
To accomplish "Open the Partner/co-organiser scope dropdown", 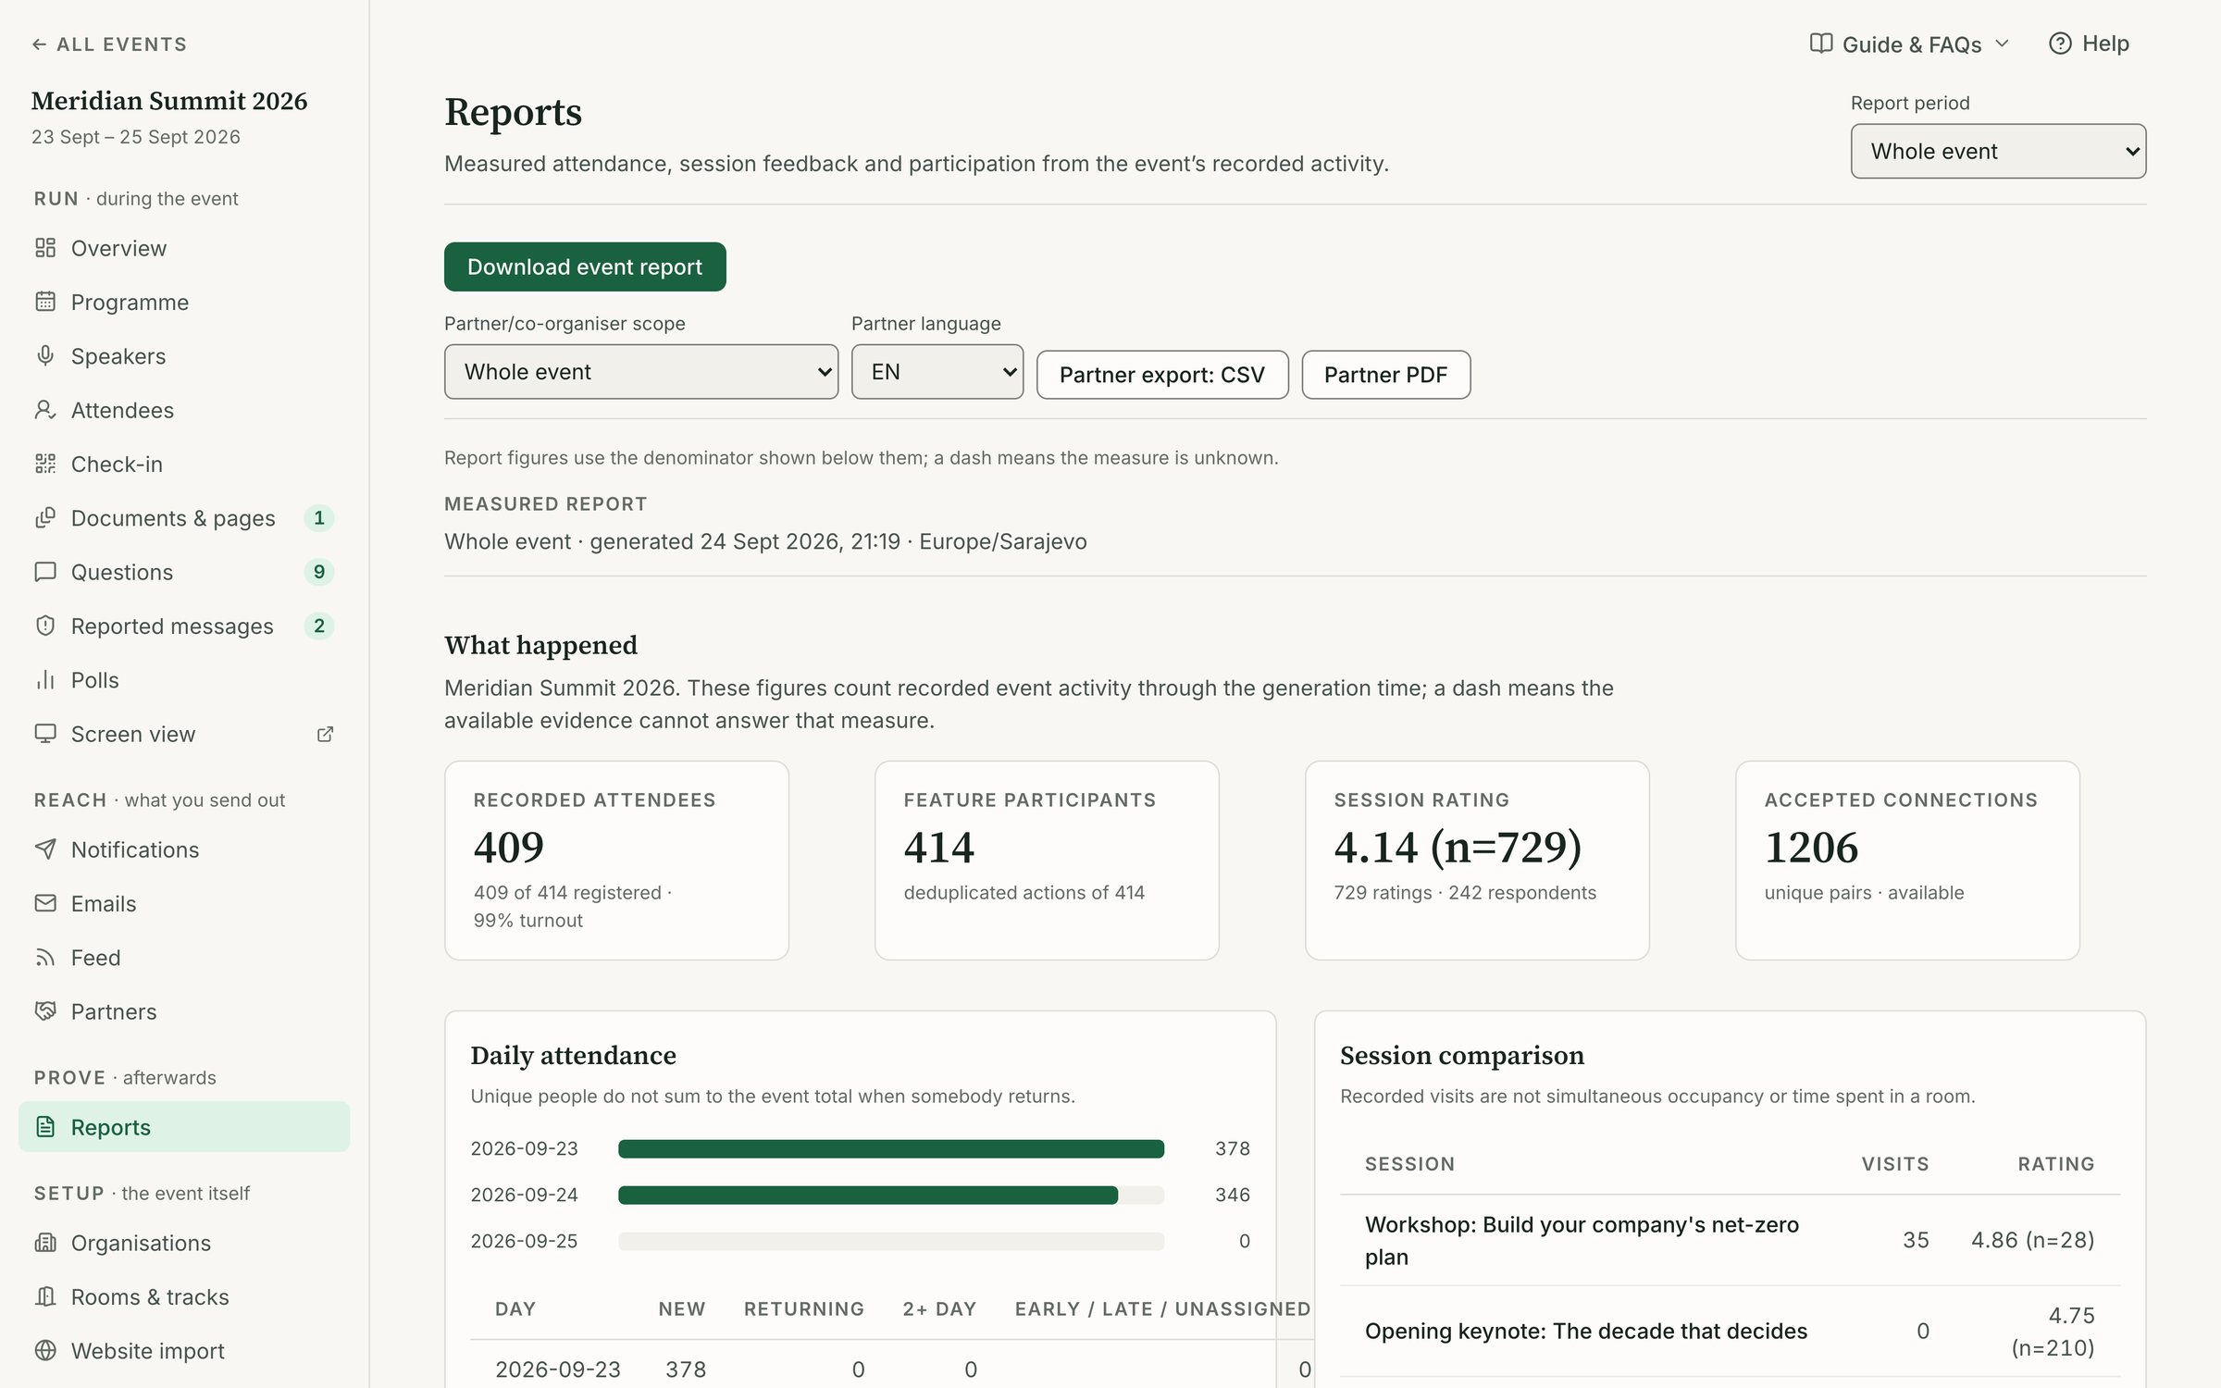I will tap(641, 372).
